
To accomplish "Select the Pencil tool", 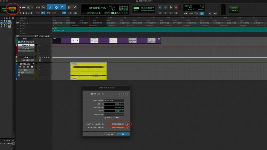I will pyautogui.click(x=74, y=7).
